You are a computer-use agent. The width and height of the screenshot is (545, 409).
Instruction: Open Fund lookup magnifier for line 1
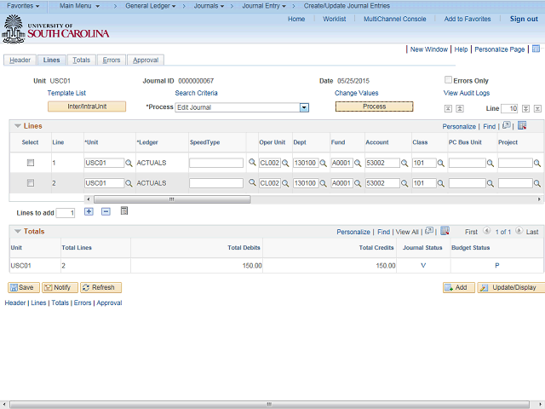(x=358, y=163)
